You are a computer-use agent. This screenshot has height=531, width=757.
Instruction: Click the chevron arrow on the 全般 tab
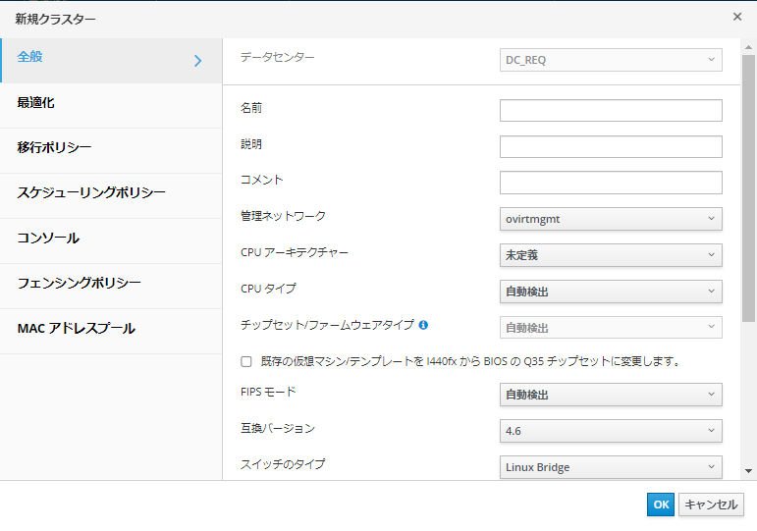(x=197, y=61)
